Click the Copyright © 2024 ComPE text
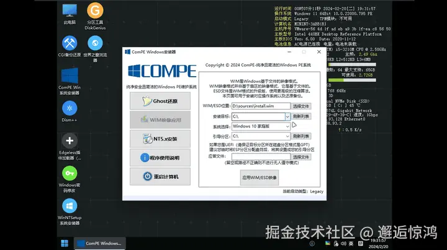This screenshot has width=447, height=250. pos(258,65)
